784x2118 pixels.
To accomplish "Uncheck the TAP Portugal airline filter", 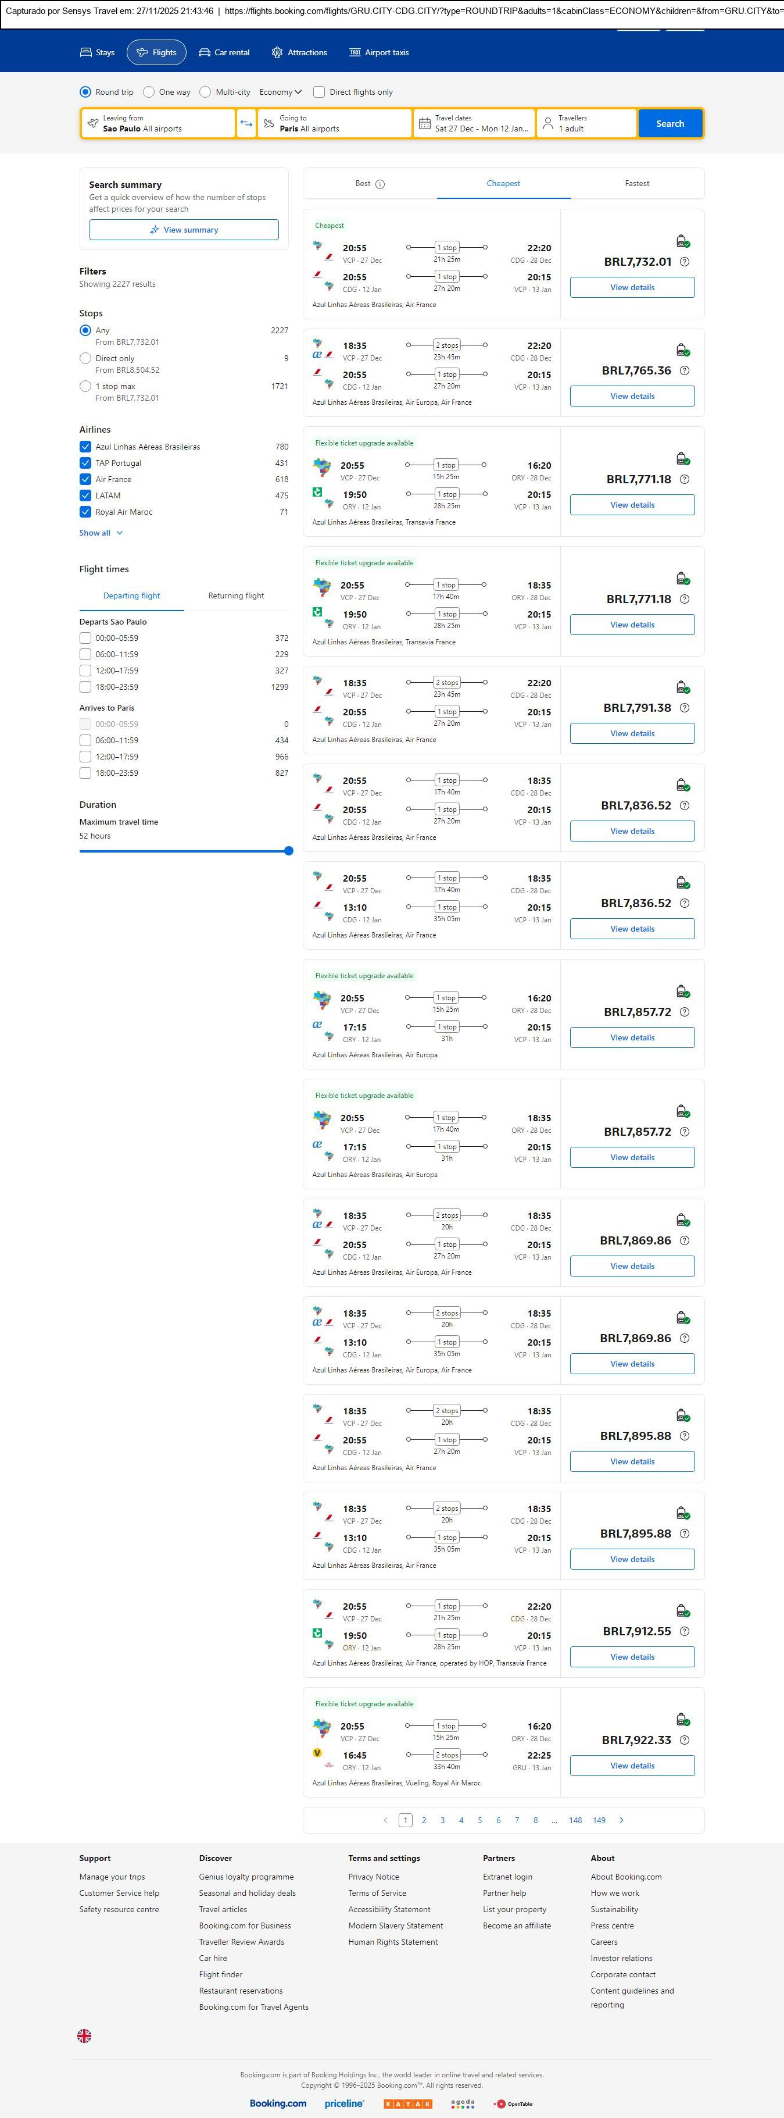I will [x=85, y=463].
